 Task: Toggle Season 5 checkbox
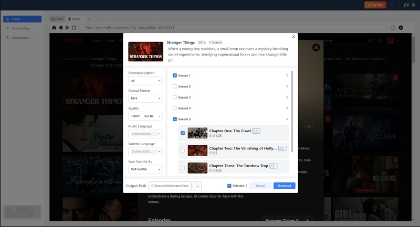[175, 119]
